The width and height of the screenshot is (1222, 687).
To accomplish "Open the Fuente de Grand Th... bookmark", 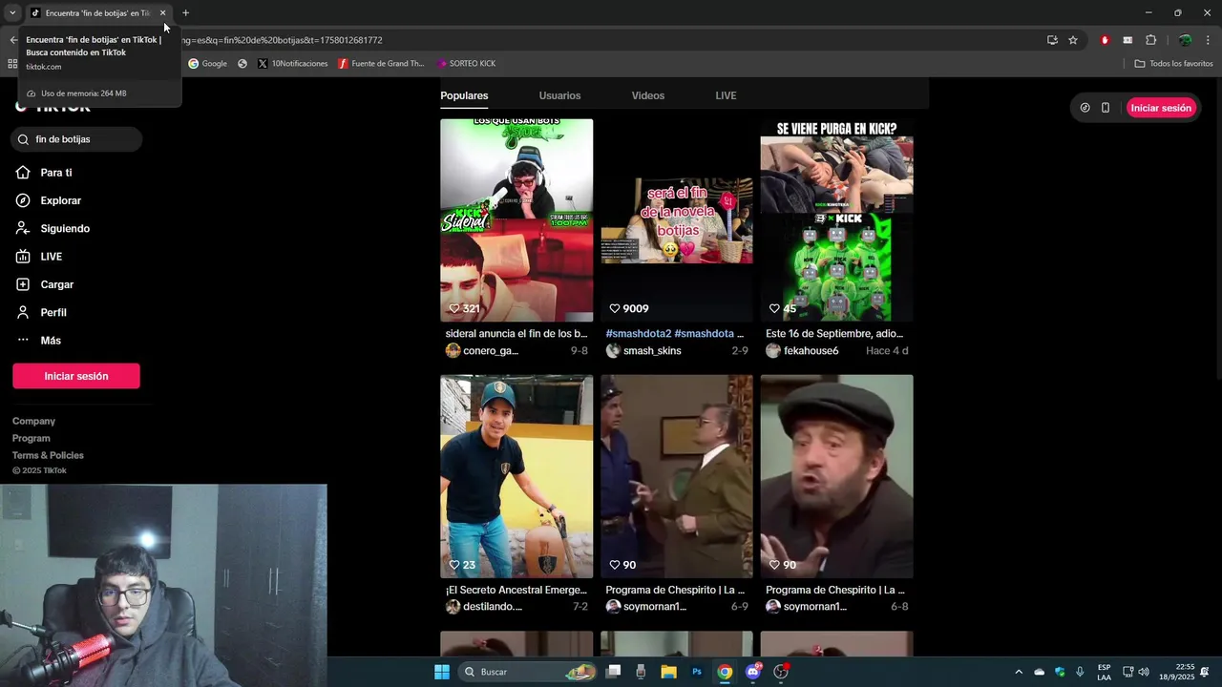I will pos(381,64).
